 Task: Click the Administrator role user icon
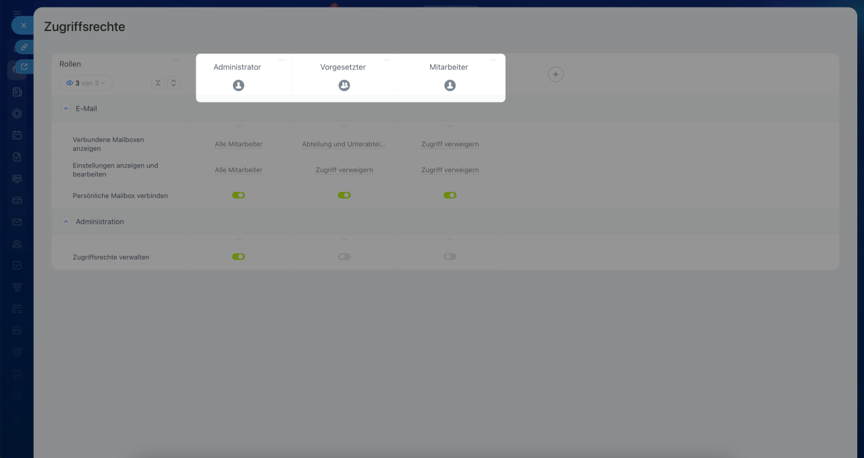[x=238, y=86]
